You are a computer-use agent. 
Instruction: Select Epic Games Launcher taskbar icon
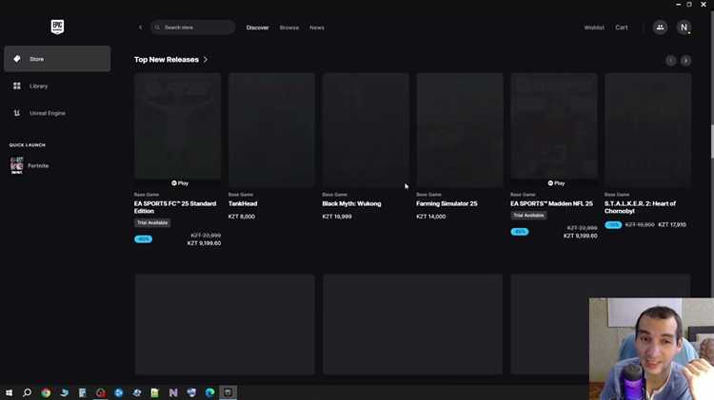tap(228, 392)
